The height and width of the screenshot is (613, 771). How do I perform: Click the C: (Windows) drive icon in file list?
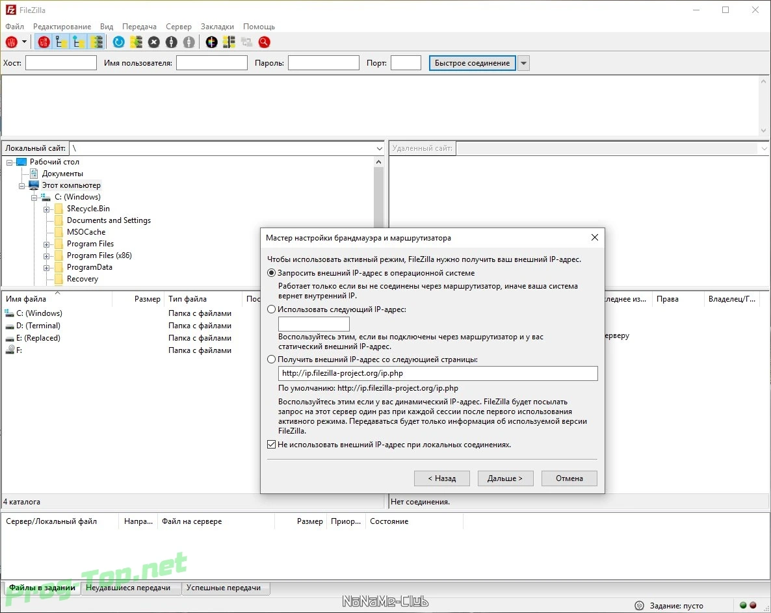[x=9, y=313]
